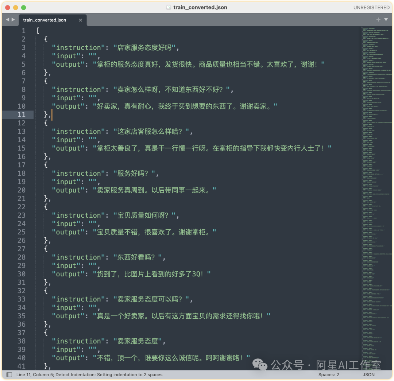Click line number 1 in the gutter

(x=23, y=31)
